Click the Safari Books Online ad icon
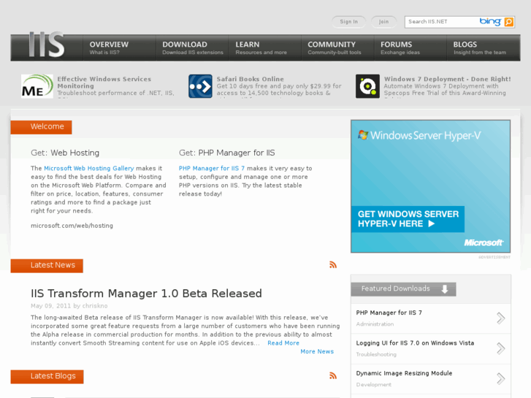Viewport: 531px width, 398px height. tap(200, 86)
